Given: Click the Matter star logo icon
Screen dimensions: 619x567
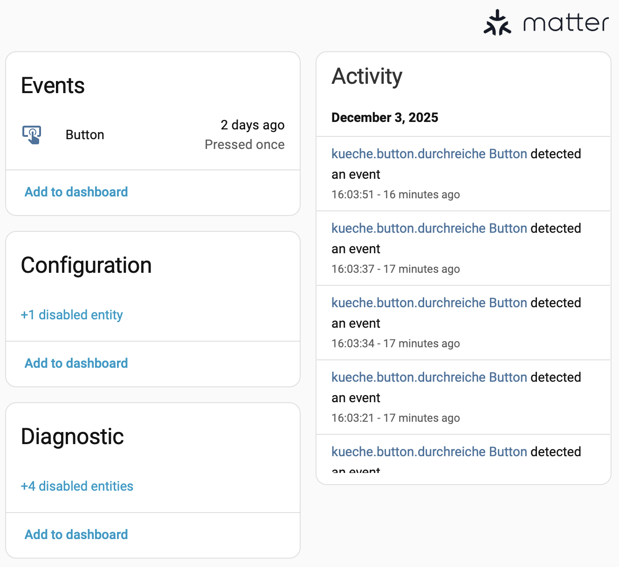Looking at the screenshot, I should coord(497,23).
